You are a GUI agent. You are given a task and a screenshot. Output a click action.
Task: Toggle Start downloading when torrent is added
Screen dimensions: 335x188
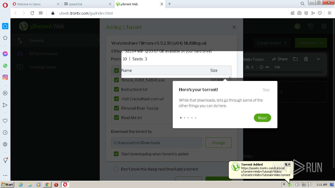[116, 154]
